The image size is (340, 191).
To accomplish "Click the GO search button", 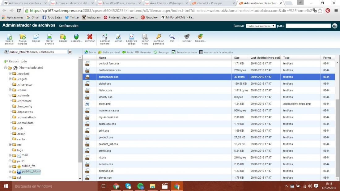I will click(334, 26).
